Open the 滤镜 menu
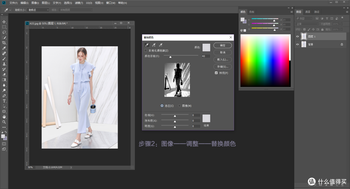This screenshot has width=350, height=189. [x=79, y=3]
